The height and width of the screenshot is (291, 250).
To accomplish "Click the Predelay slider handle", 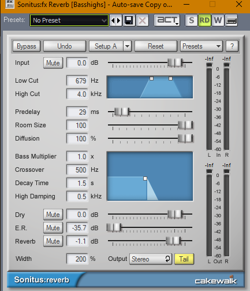I will click(x=122, y=112).
